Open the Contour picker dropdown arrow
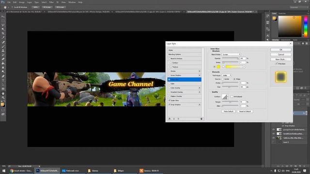Viewport: 310px width, 174px height. [x=228, y=97]
